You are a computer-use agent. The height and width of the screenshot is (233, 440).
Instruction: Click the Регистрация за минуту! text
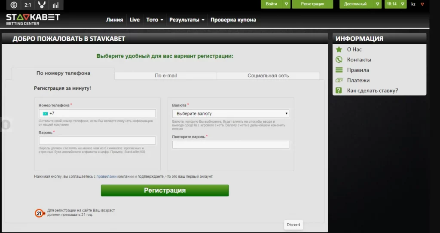pyautogui.click(x=62, y=88)
